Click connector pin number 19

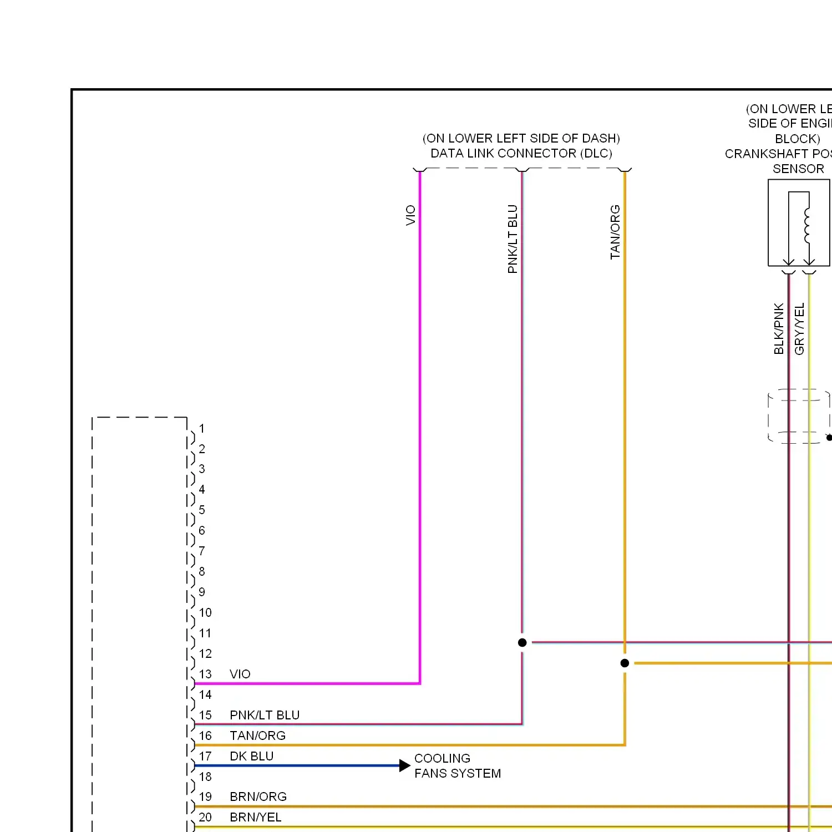point(205,797)
